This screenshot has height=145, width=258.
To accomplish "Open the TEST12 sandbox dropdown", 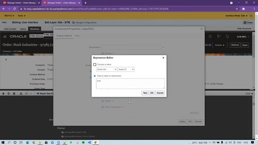I will click(9, 16).
